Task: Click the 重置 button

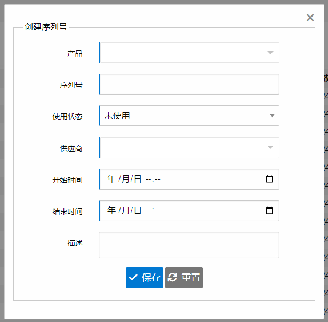Action: point(184,278)
